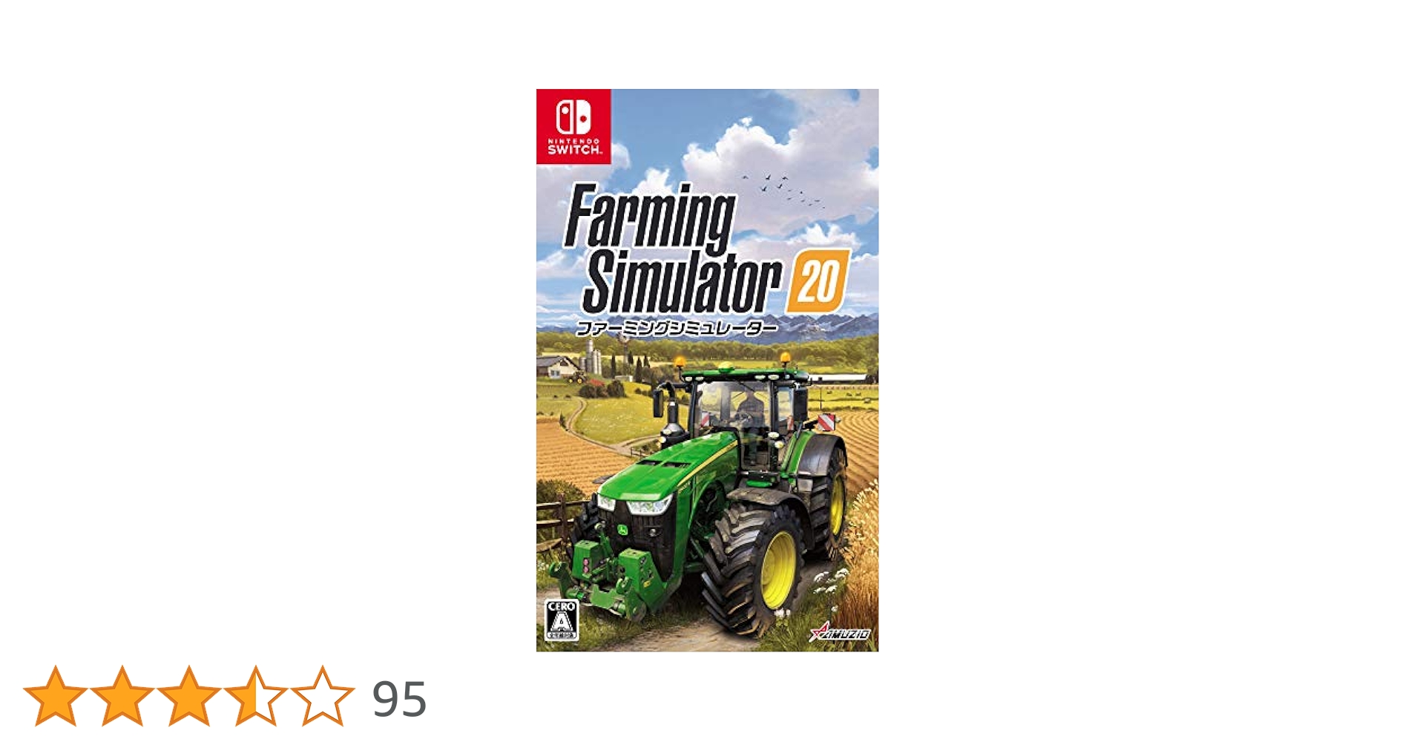Image resolution: width=1417 pixels, height=742 pixels.
Task: Open the 95 reviews count link
Action: (399, 699)
